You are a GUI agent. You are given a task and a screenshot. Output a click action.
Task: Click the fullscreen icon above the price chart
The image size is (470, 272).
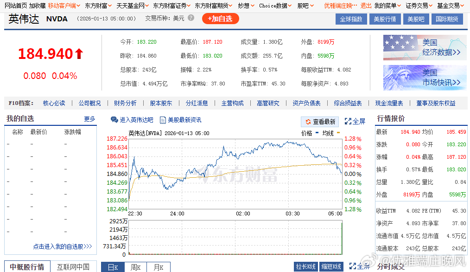(348, 121)
